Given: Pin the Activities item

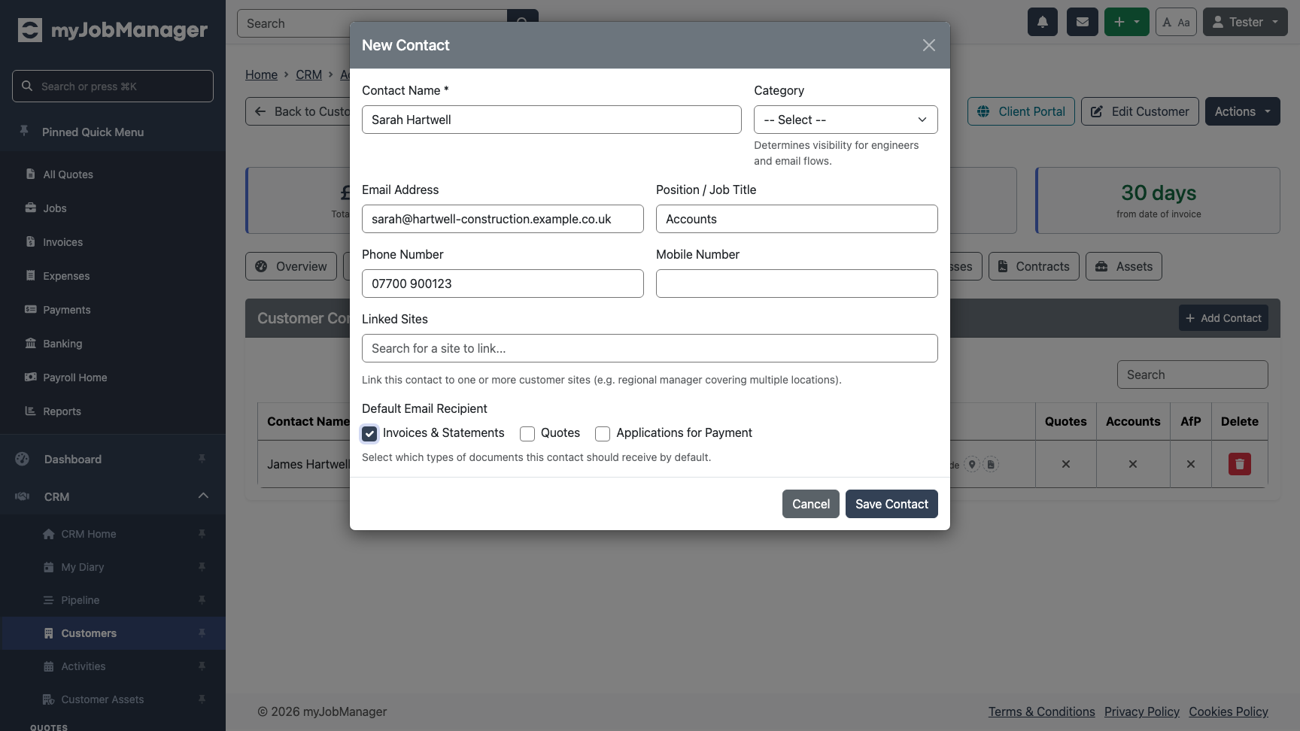Looking at the screenshot, I should point(202,666).
